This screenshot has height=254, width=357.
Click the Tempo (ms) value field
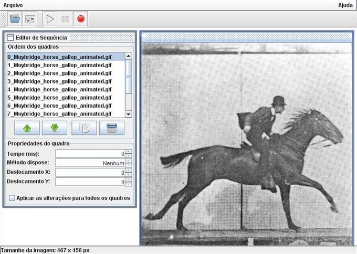pos(90,154)
